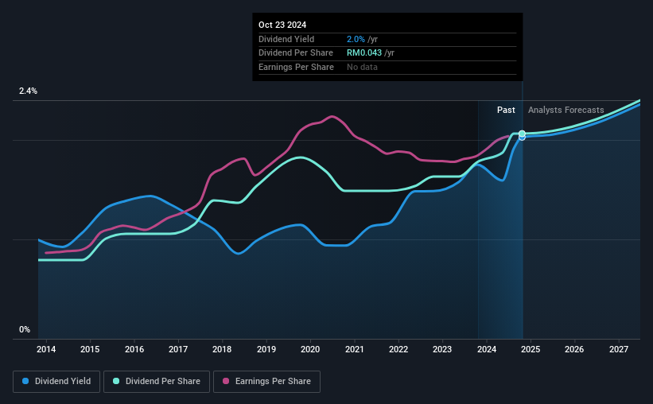This screenshot has width=653, height=404.
Task: Click the pink Earnings Per Share legend dot
Action: tap(226, 381)
